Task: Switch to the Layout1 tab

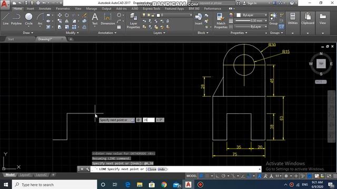Action: (25, 175)
